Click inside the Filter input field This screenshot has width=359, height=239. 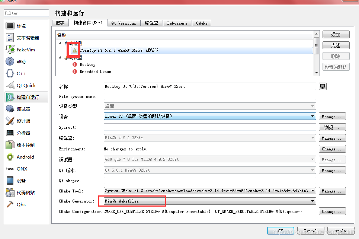tap(26, 13)
